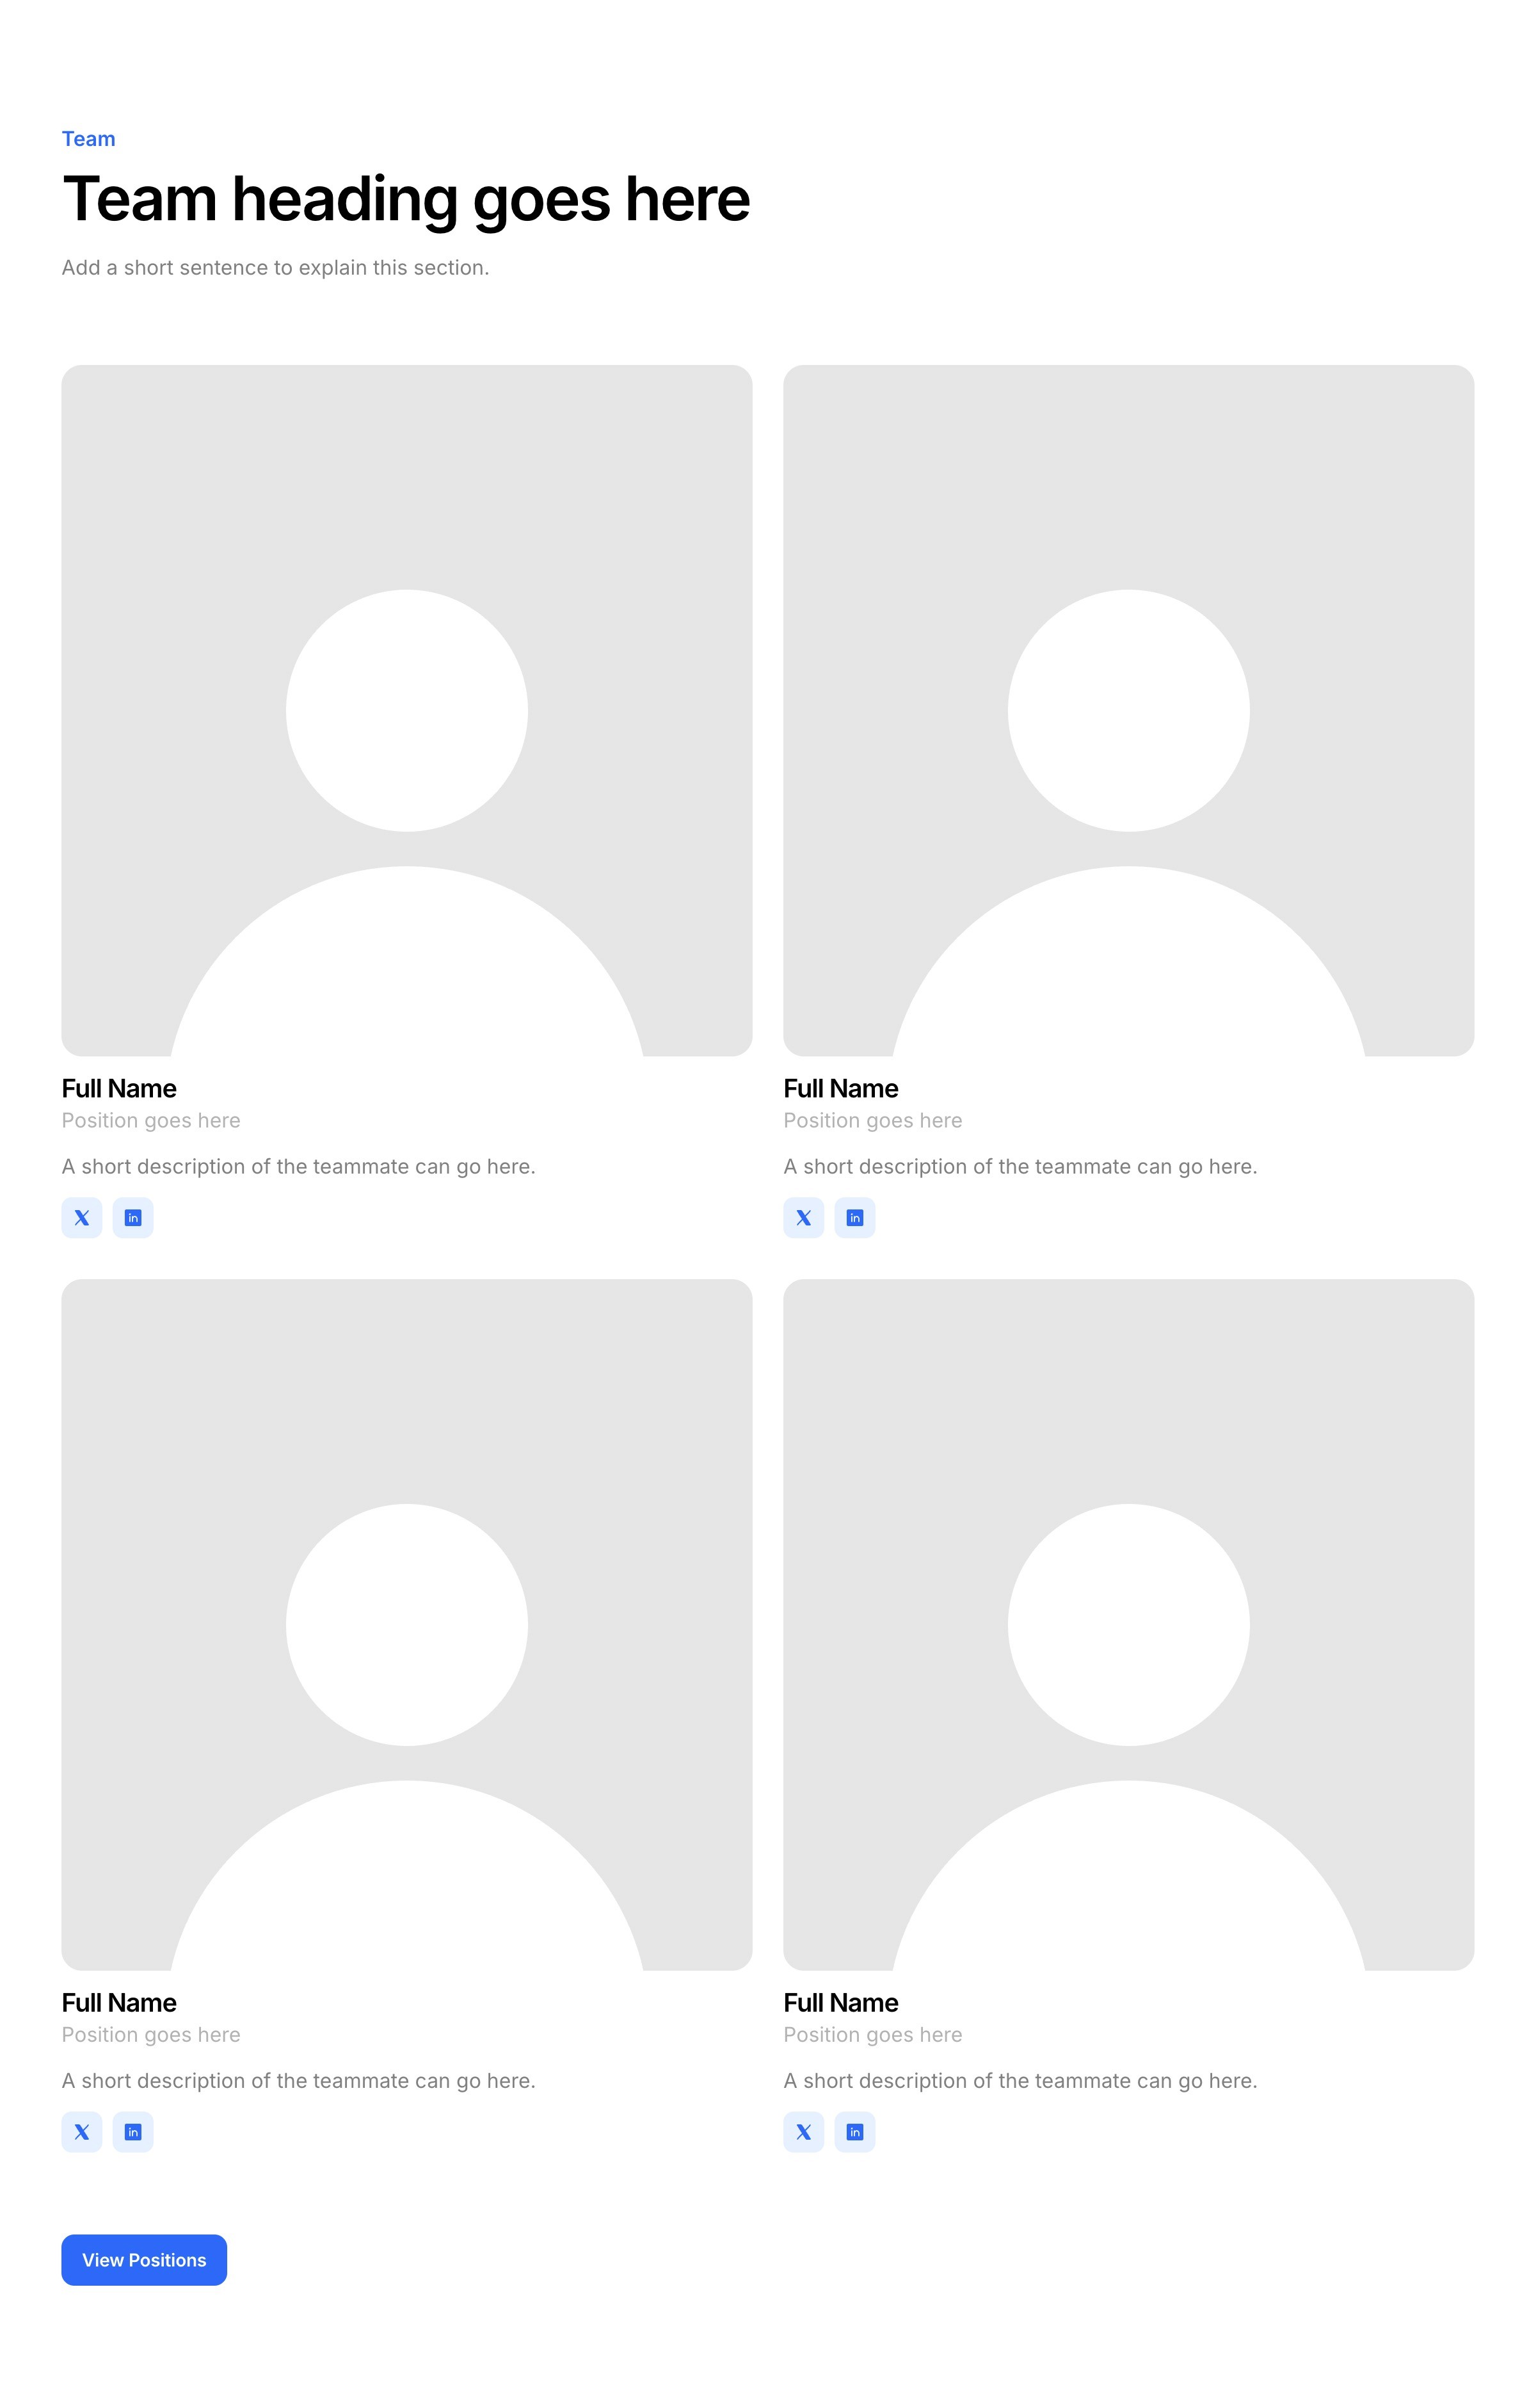Click the X (Twitter) icon of top-right teammate

(803, 1217)
